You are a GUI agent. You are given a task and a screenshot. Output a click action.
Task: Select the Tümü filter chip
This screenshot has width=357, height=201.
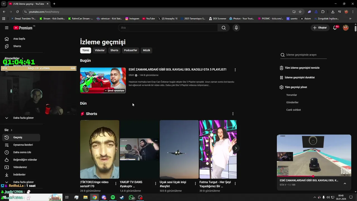click(85, 50)
